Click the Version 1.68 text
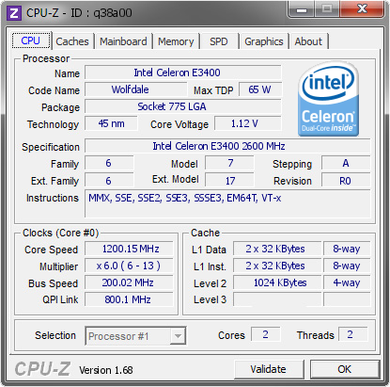 [106, 370]
